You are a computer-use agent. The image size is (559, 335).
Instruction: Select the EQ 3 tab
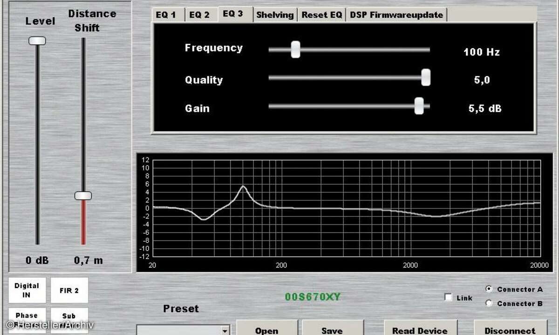tap(235, 13)
